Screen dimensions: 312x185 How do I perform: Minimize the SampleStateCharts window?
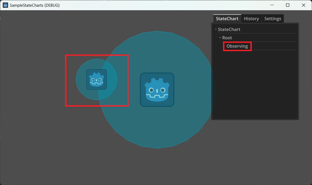pyautogui.click(x=272, y=5)
